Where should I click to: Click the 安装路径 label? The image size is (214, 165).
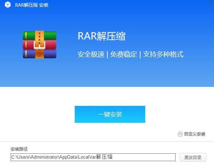tap(19, 149)
